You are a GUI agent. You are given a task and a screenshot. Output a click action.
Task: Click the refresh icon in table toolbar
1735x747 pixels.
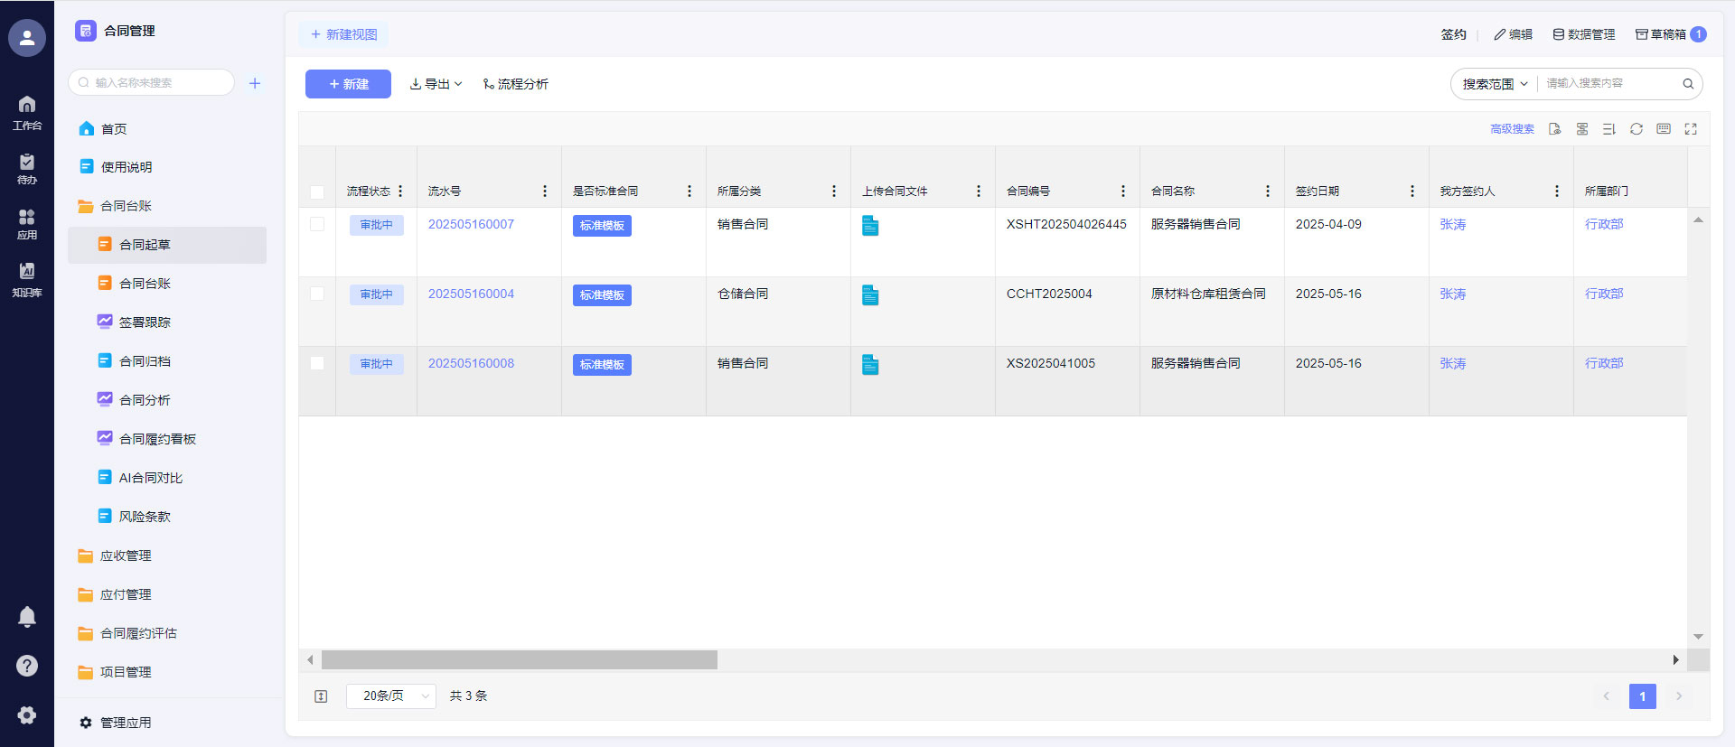[1636, 129]
